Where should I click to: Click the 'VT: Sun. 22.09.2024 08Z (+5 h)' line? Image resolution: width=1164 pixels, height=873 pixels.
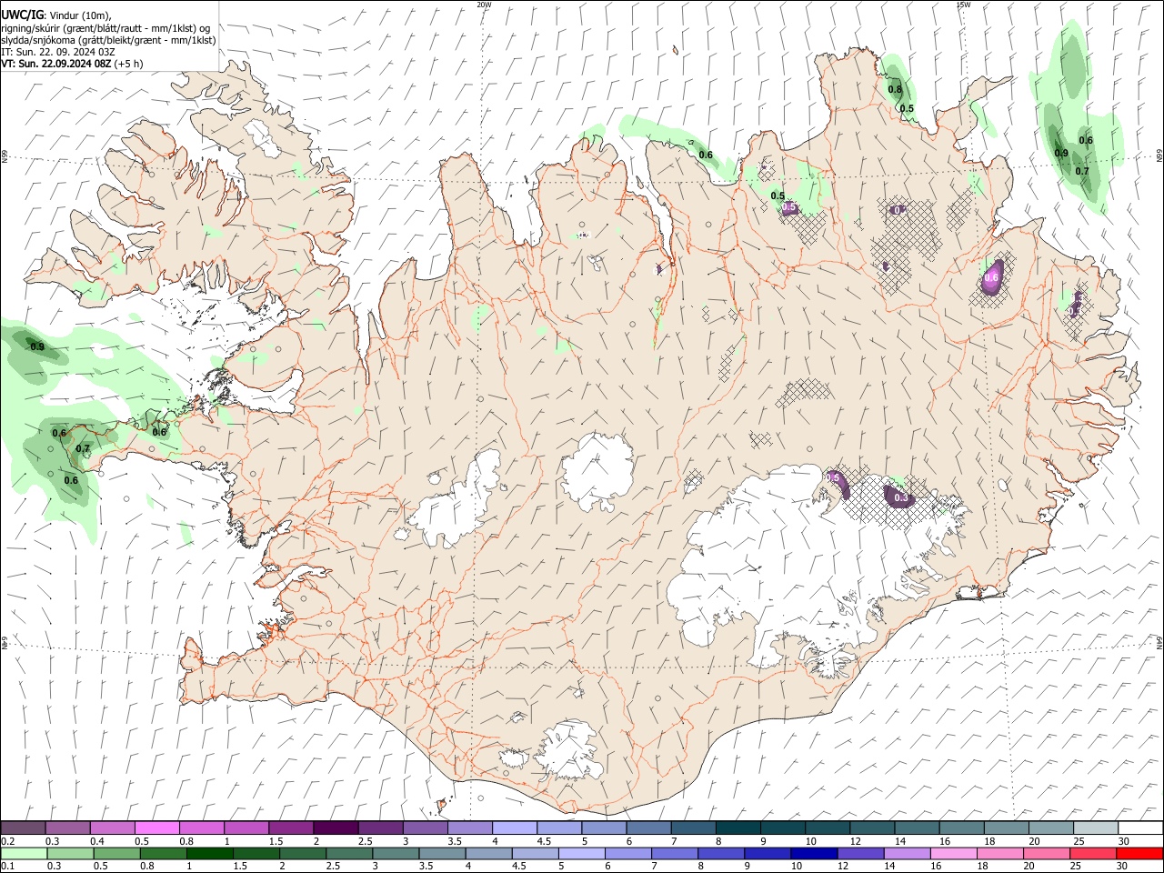(72, 64)
